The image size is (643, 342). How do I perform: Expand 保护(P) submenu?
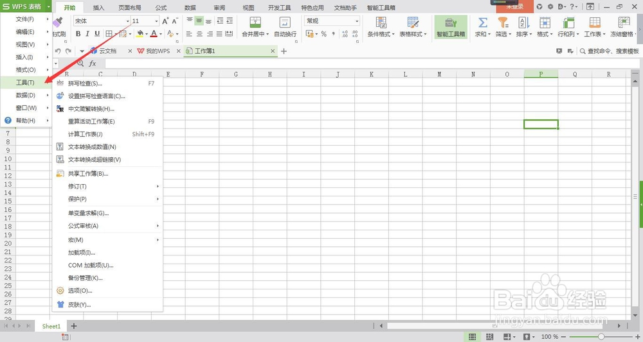107,199
